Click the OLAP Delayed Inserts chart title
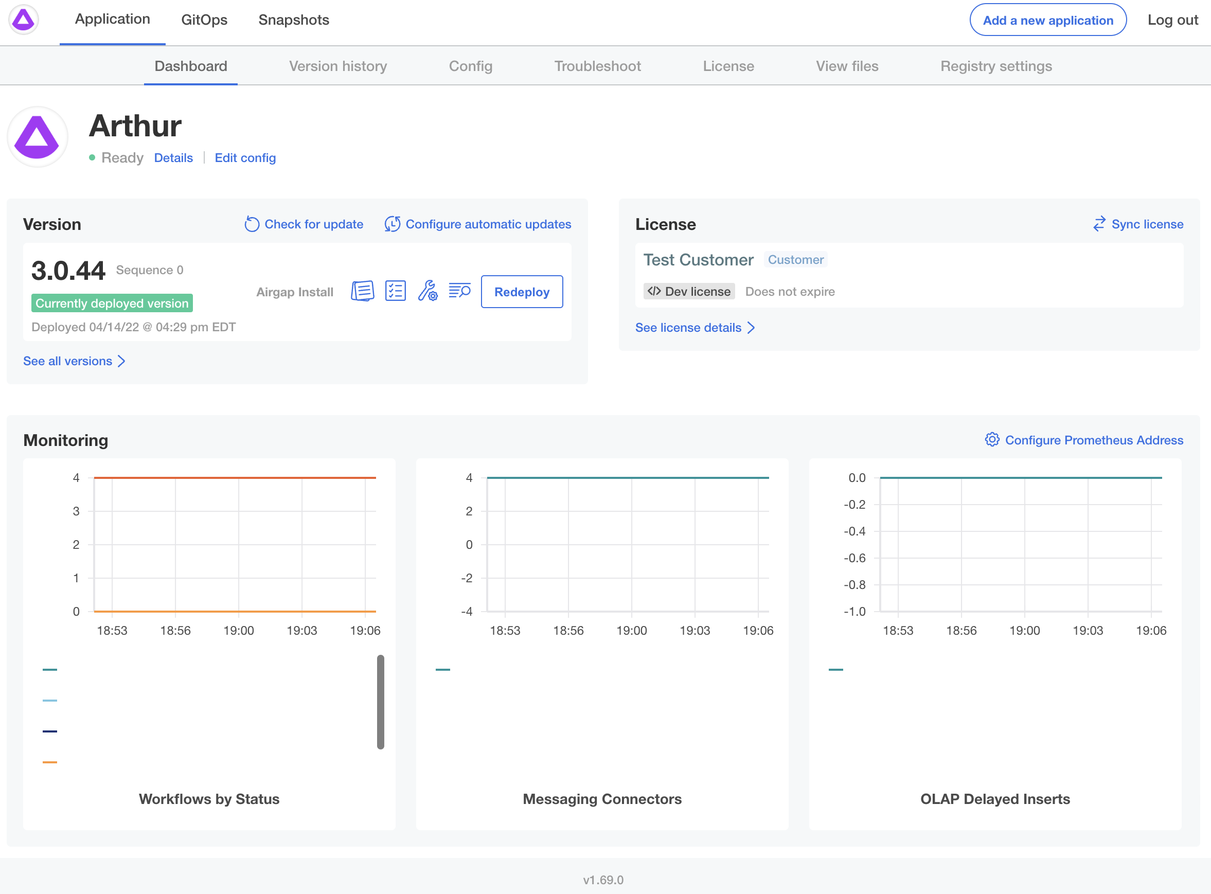Image resolution: width=1211 pixels, height=894 pixels. click(995, 799)
